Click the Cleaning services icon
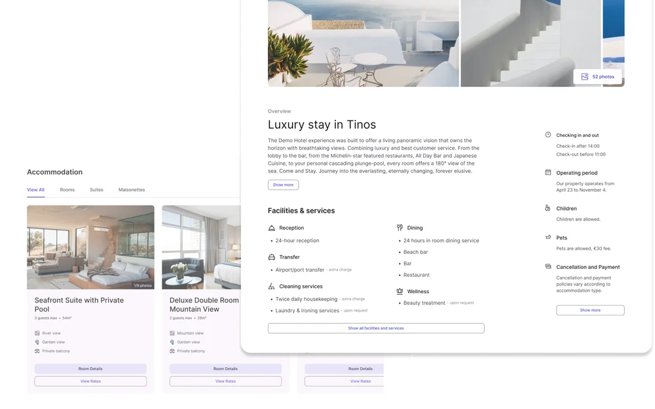 [272, 287]
